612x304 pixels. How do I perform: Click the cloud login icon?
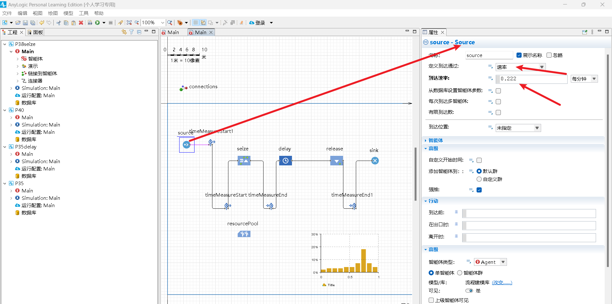[252, 23]
